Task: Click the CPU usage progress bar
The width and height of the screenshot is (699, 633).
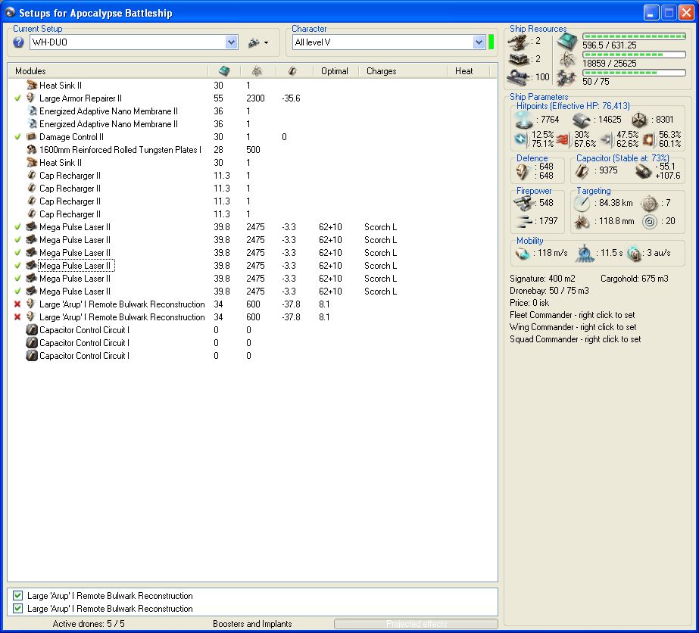Action: (634, 36)
